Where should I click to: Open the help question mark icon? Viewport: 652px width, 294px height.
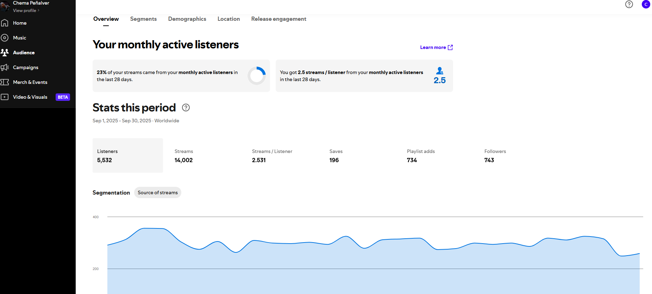click(x=629, y=4)
